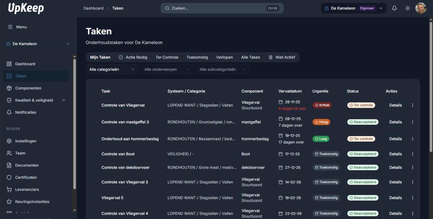Click the notification bell in the top bar
Viewport: 433px width, 219px height.
tap(394, 8)
